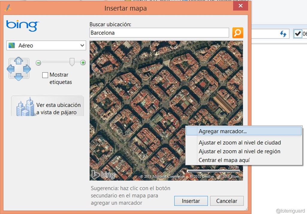The height and width of the screenshot is (214, 307).
Task: Close the Insertar mapa dialog
Action: [241, 6]
